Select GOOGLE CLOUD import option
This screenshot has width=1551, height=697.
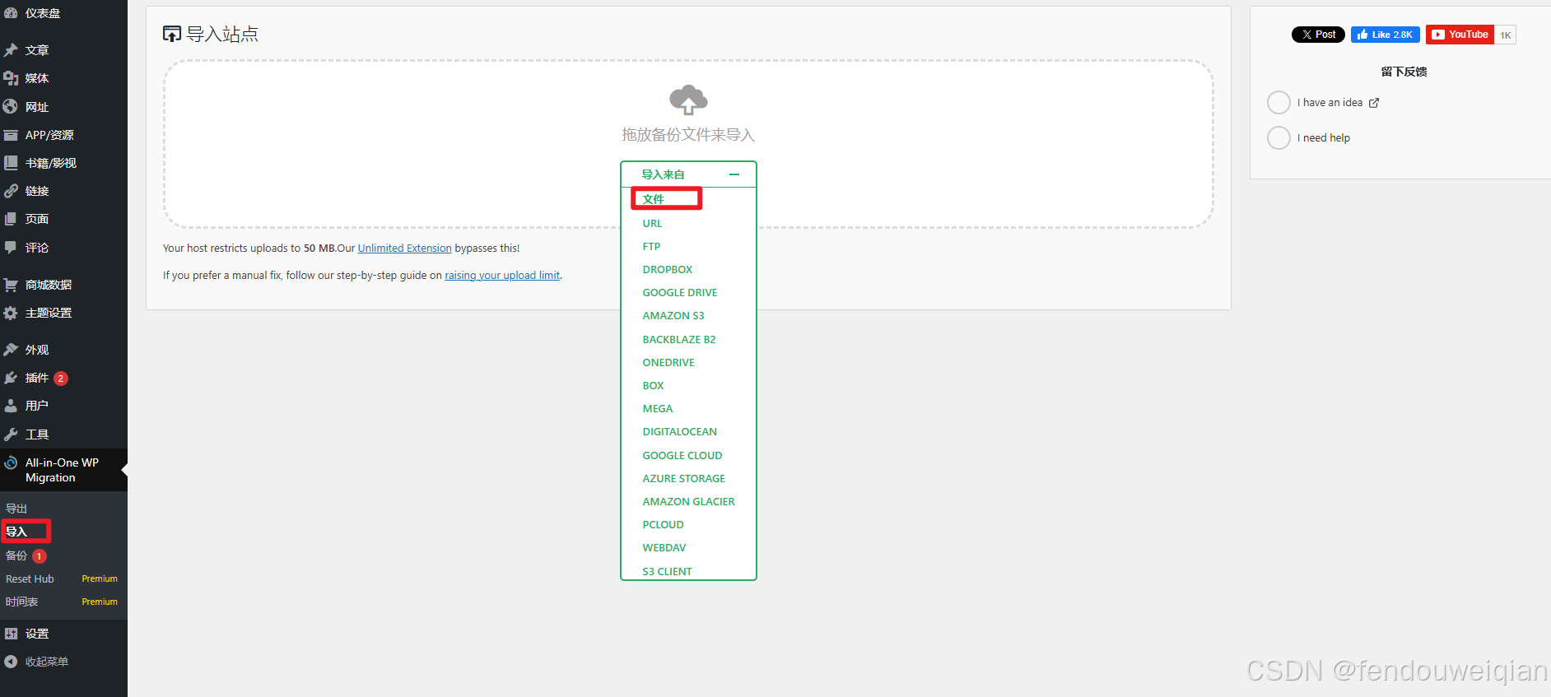[682, 456]
